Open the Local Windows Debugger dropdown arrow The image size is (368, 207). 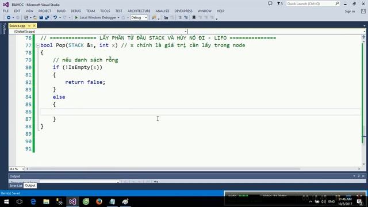(x=118, y=18)
